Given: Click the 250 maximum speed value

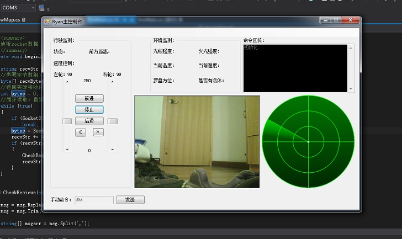Looking at the screenshot, I should (87, 81).
